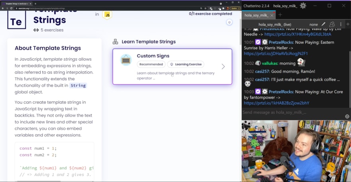The image size is (351, 182).
Task: Open At Our Core prtzl.io link
Action: [276, 103]
